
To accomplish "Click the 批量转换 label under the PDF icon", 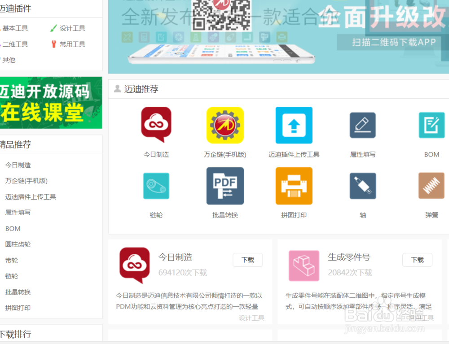I will [225, 215].
